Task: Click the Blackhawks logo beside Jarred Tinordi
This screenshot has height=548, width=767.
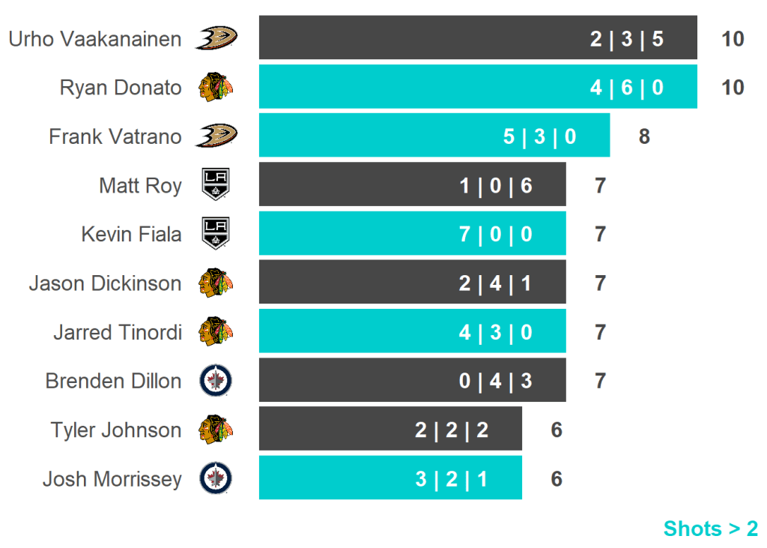Action: point(216,331)
